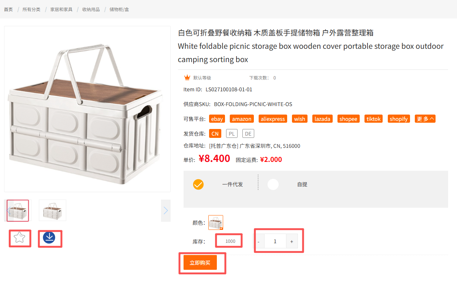Decrease quantity with the minus button

pyautogui.click(x=259, y=241)
